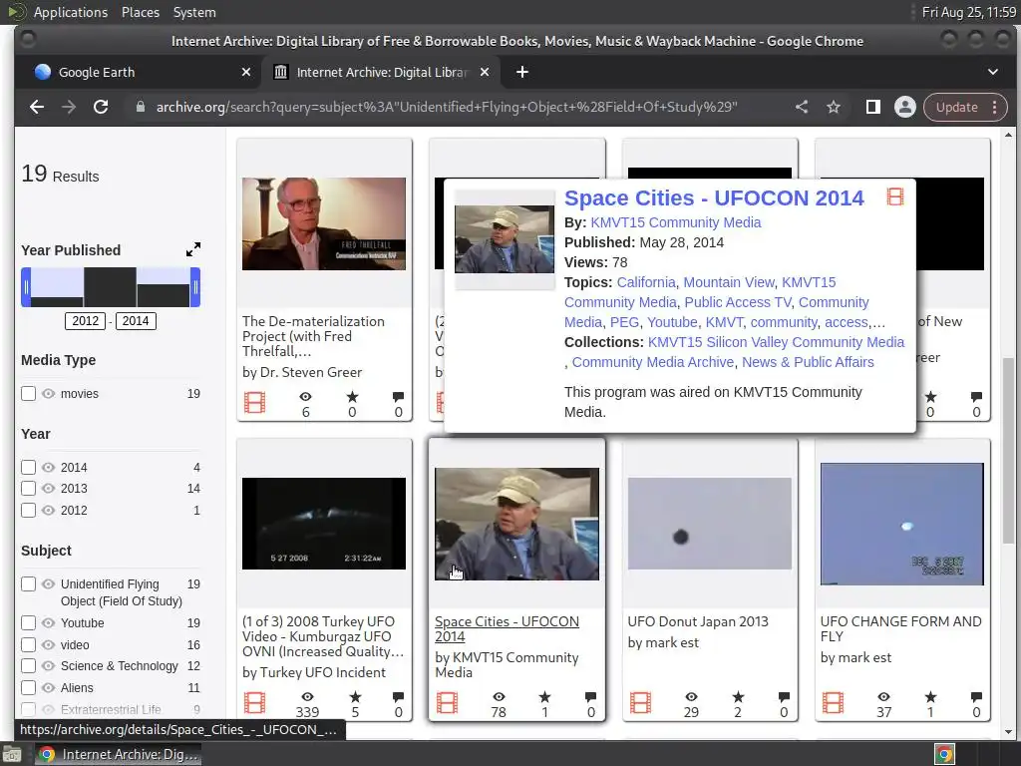This screenshot has height=766, width=1021.
Task: Check the Science & Technology subject filter
Action: (28, 665)
